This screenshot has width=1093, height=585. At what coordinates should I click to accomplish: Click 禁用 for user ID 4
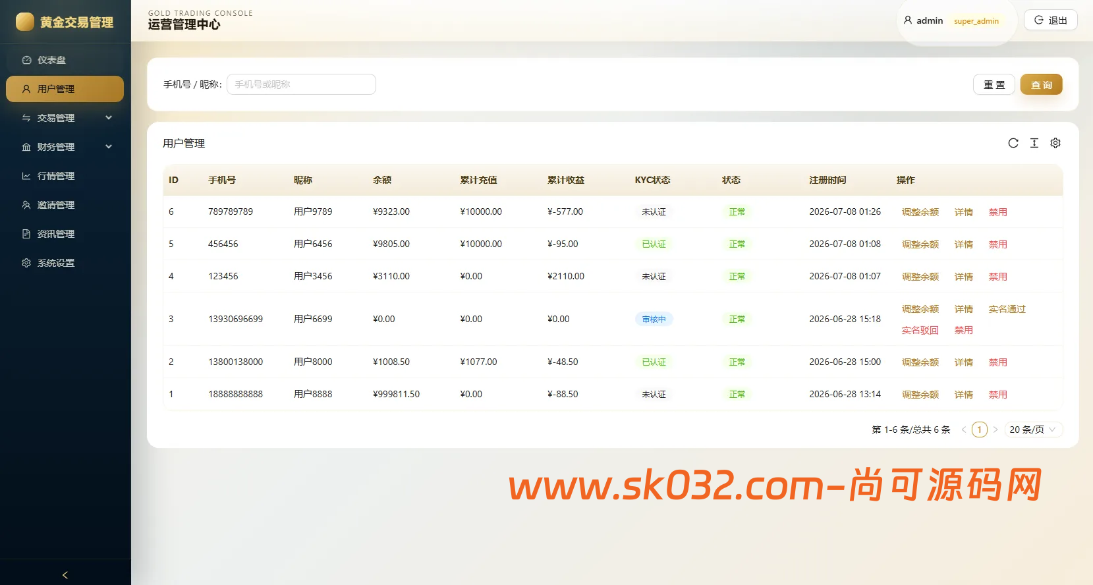[x=997, y=277]
